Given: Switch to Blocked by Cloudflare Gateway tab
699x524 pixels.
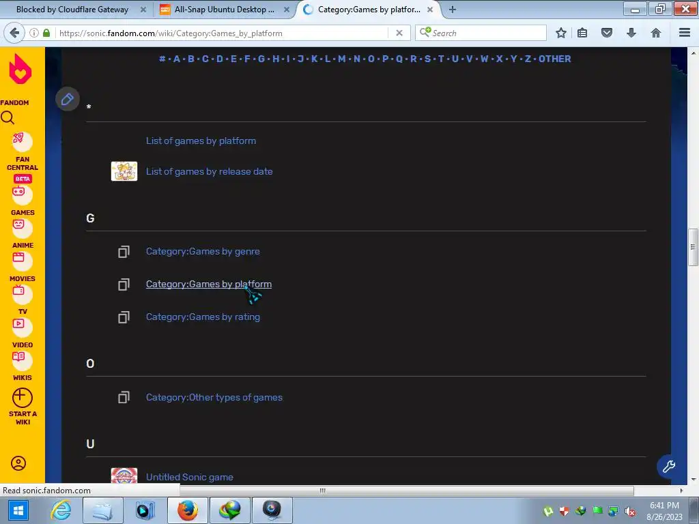Looking at the screenshot, I should [x=72, y=10].
